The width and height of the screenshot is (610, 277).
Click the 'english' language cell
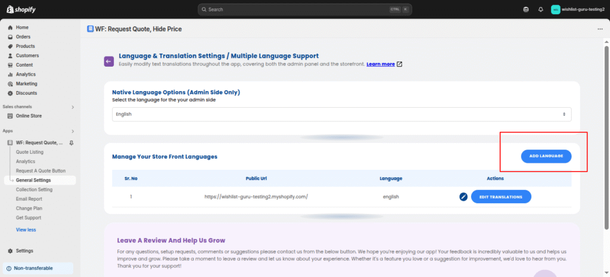click(391, 197)
